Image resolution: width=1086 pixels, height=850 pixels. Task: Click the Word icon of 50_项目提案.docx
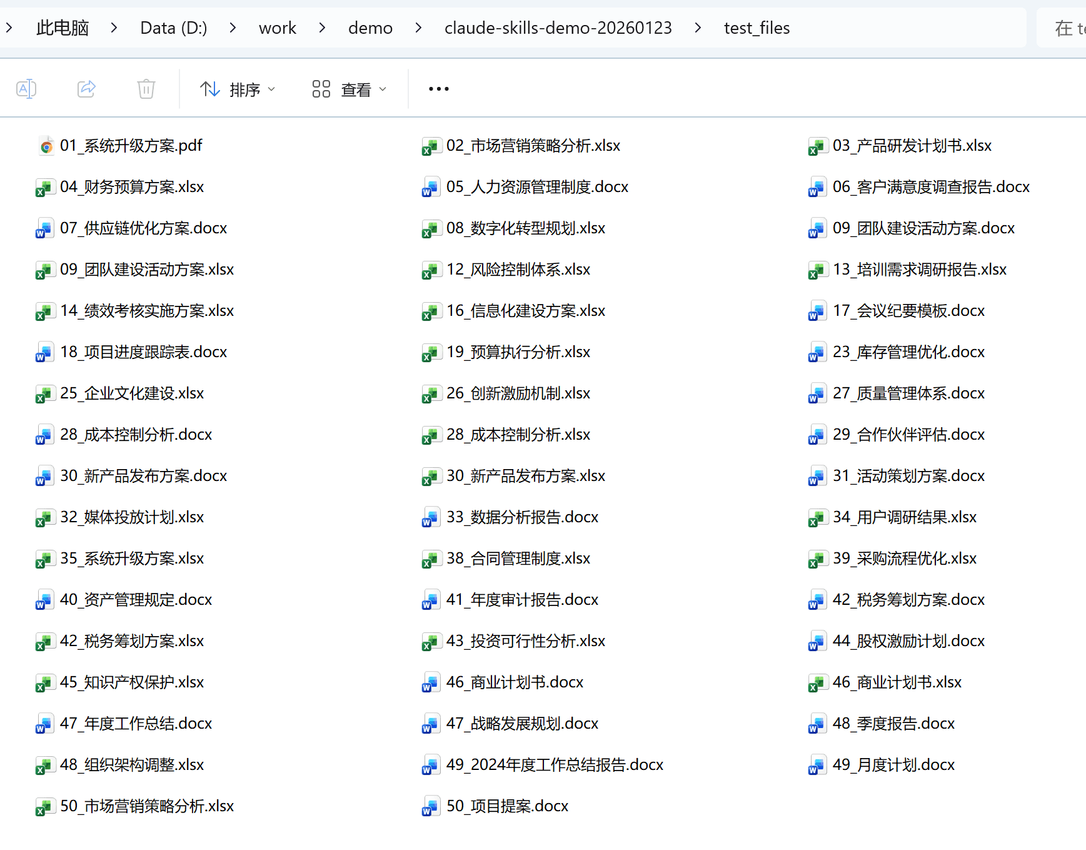(430, 806)
